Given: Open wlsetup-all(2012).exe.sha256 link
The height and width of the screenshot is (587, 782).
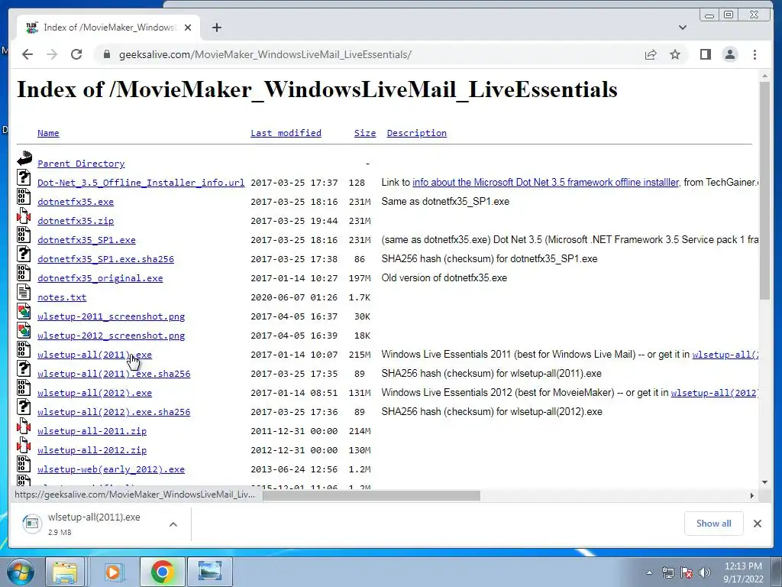Looking at the screenshot, I should 114,412.
